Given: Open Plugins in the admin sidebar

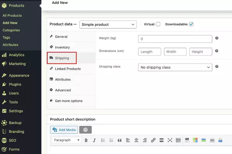Looking at the screenshot, I should 15,84.
